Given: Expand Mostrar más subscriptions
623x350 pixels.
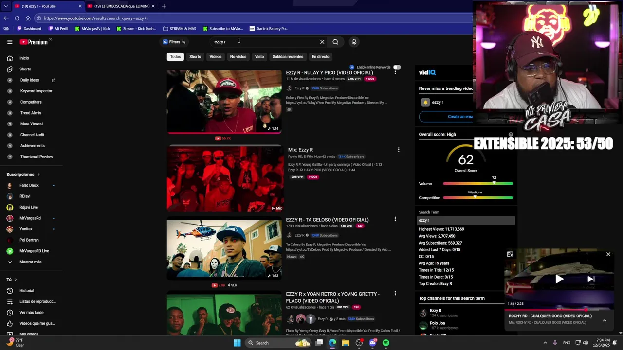Looking at the screenshot, I should (30, 262).
